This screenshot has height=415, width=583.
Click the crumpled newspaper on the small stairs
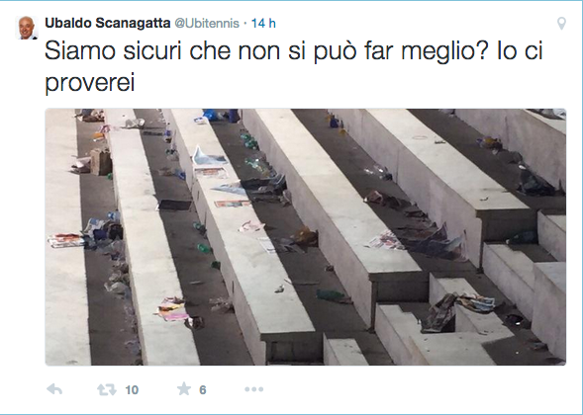(x=457, y=310)
